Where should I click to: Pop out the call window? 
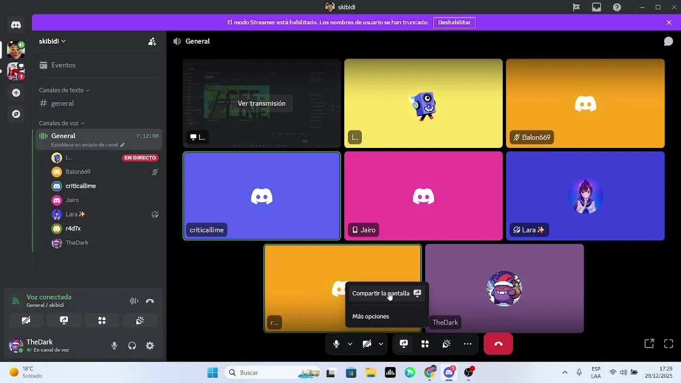[x=649, y=344]
